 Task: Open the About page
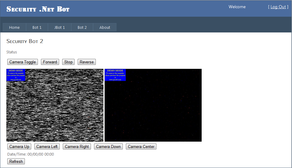pos(105,27)
